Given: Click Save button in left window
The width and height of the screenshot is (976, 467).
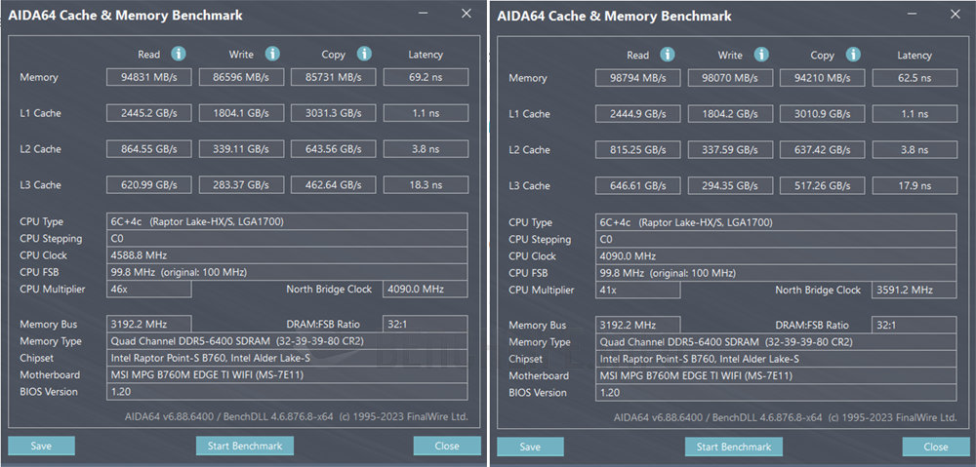Looking at the screenshot, I should [x=41, y=446].
